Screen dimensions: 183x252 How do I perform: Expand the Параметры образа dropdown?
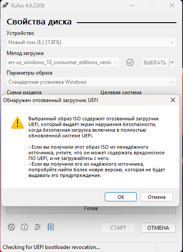[91, 82]
